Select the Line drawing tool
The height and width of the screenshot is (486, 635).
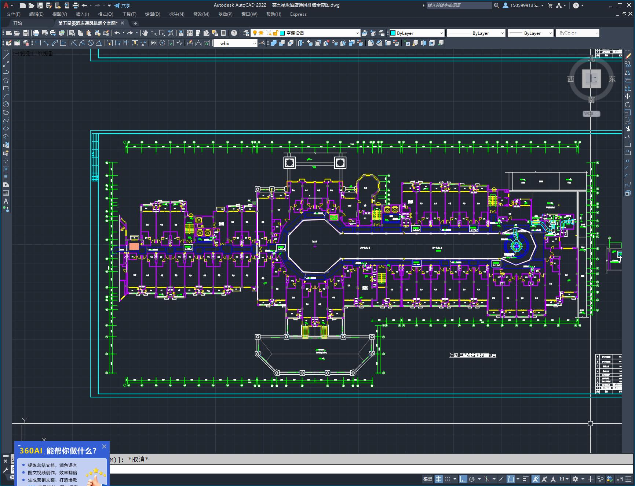point(6,56)
